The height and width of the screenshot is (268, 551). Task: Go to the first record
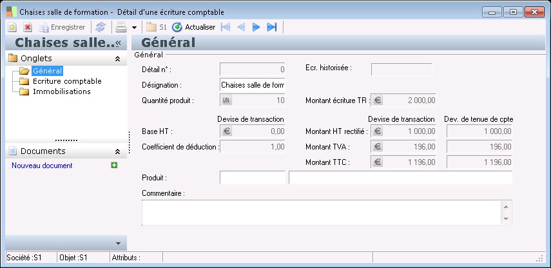(x=226, y=27)
